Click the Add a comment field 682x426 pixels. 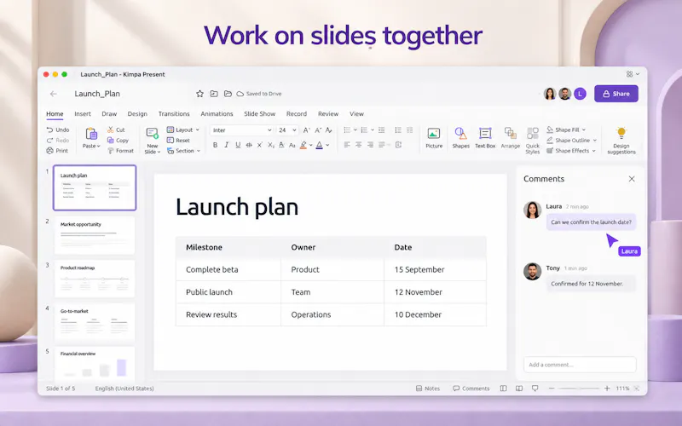pos(580,365)
